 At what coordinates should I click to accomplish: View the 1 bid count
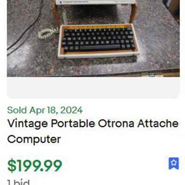click(x=18, y=183)
